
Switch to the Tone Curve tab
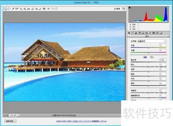click(133, 33)
